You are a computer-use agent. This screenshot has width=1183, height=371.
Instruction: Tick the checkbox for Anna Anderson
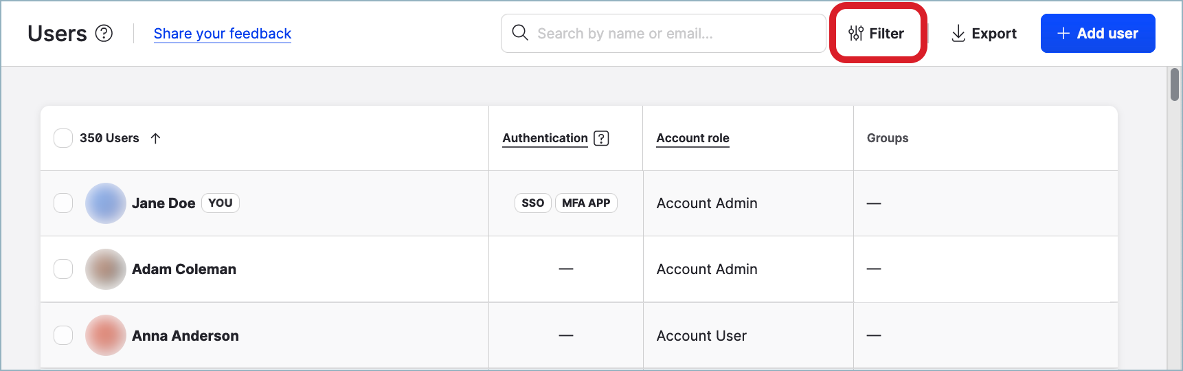[x=63, y=335]
